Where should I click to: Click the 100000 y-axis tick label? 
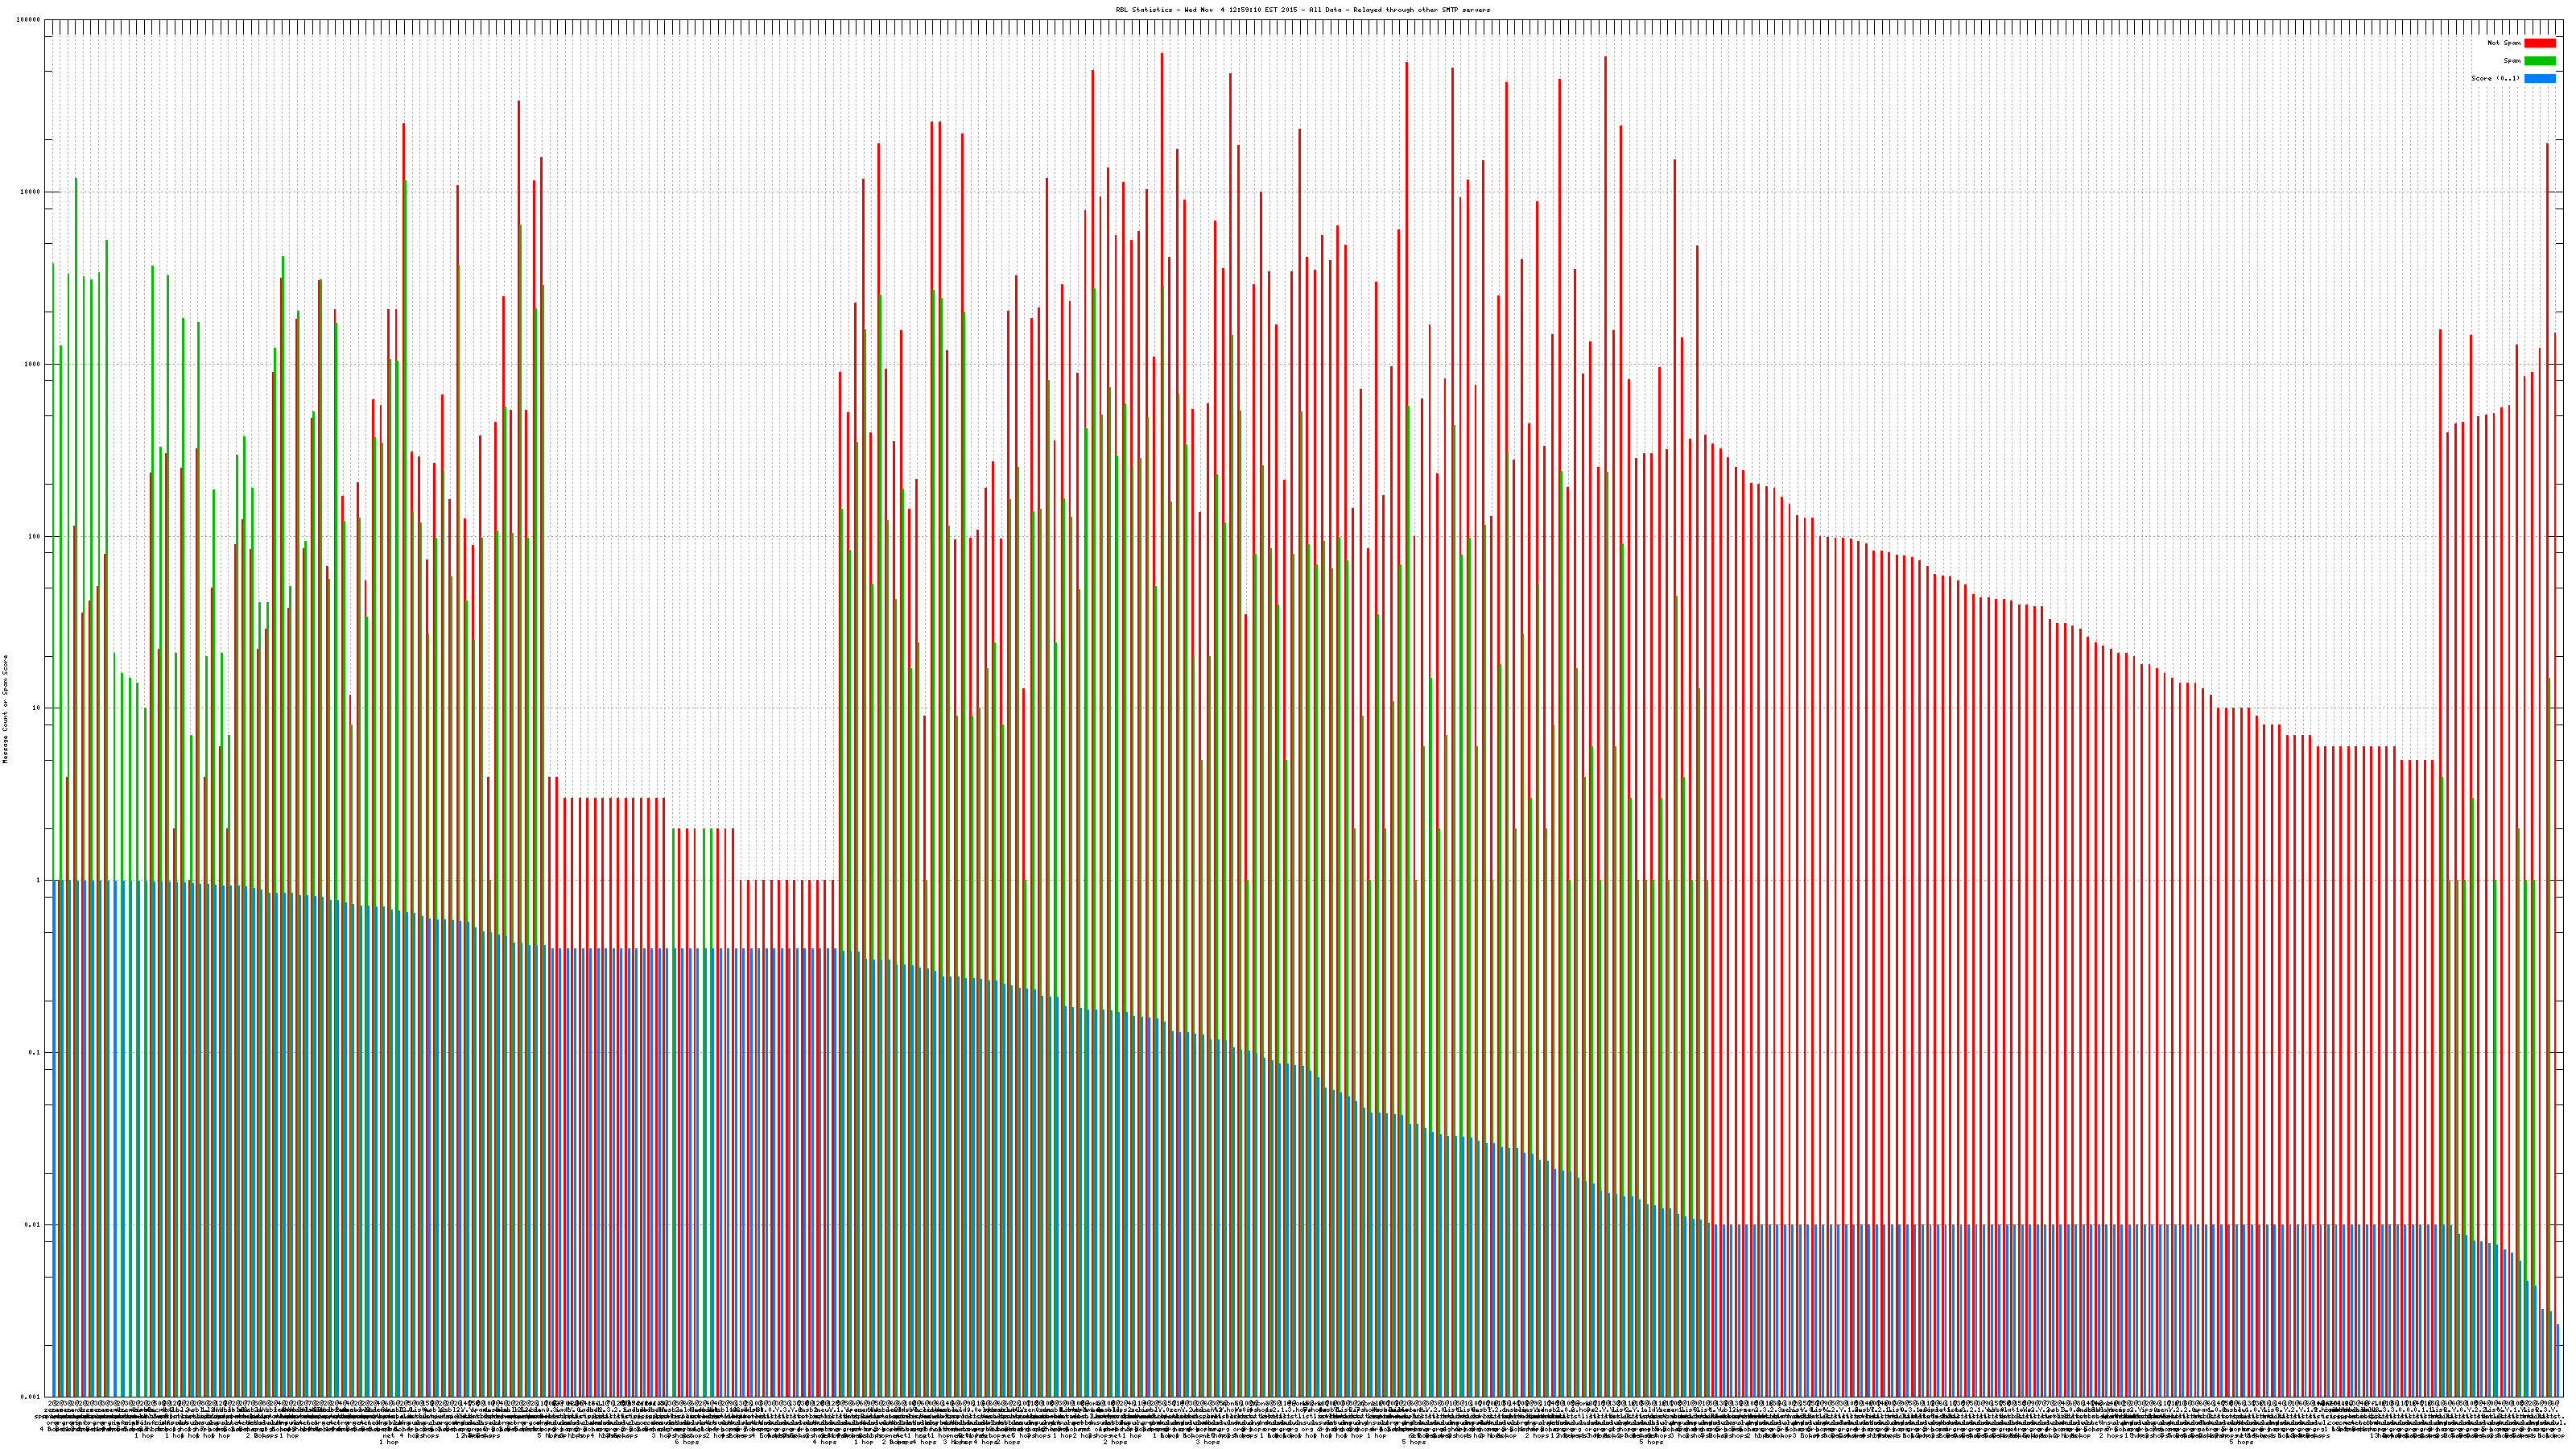coord(29,20)
